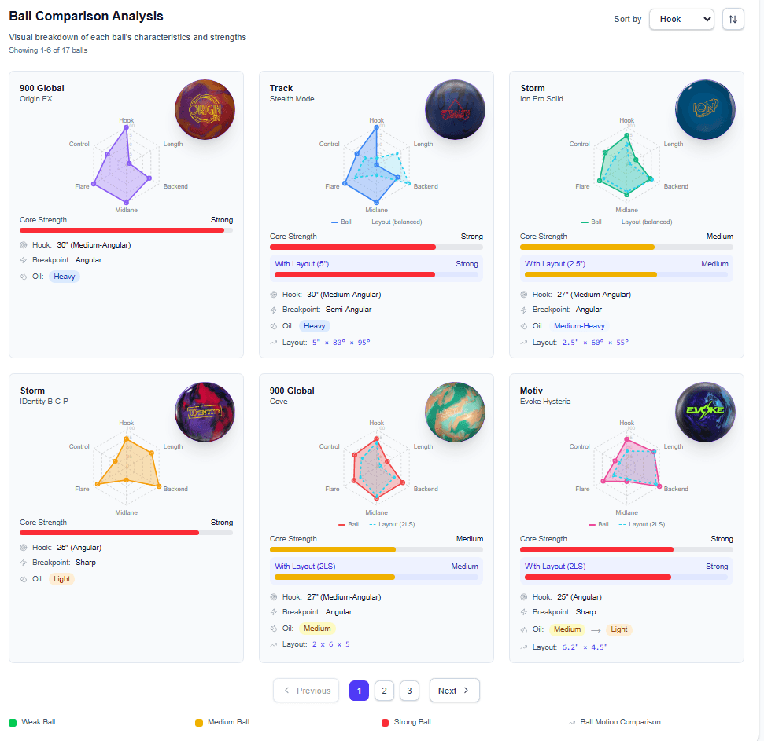Screen dimensions: 764x741
Task: Click the breakpoint bolt icon on Stealth Mode
Action: [274, 310]
